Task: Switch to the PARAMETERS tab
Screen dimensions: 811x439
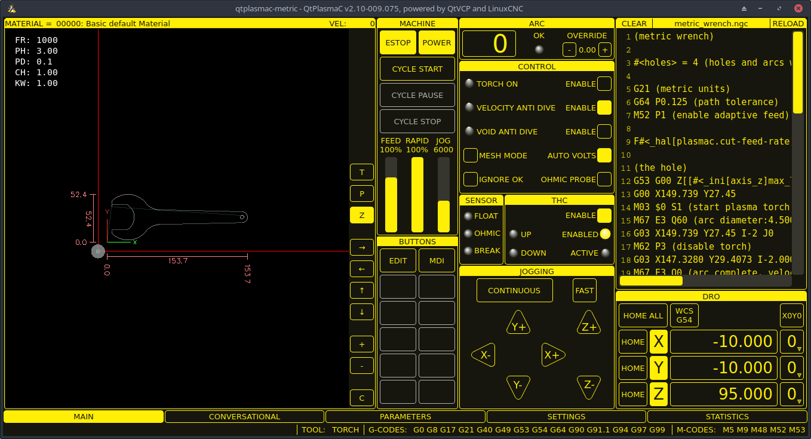Action: click(405, 416)
